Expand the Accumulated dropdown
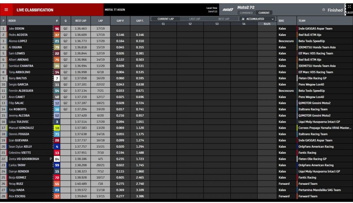 tap(257, 19)
